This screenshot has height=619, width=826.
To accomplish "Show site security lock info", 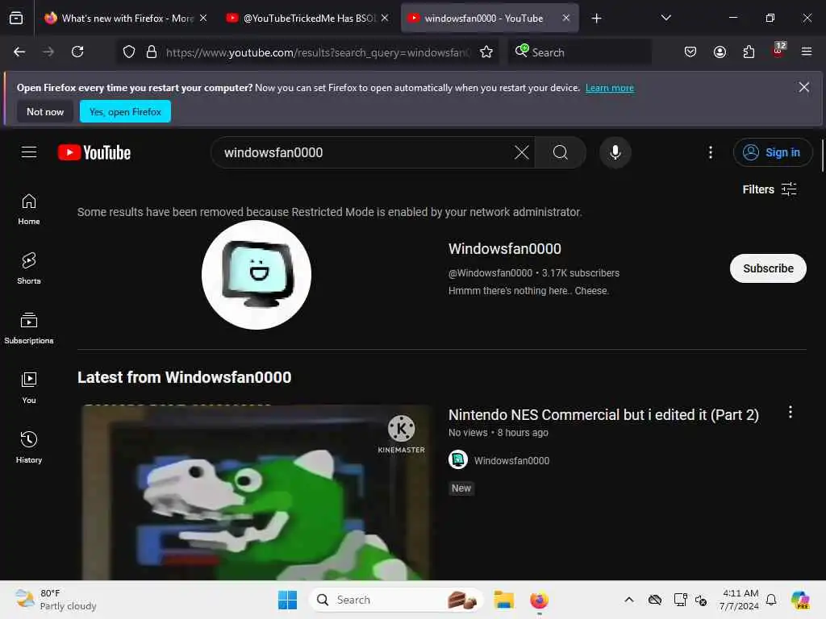I will (x=151, y=52).
